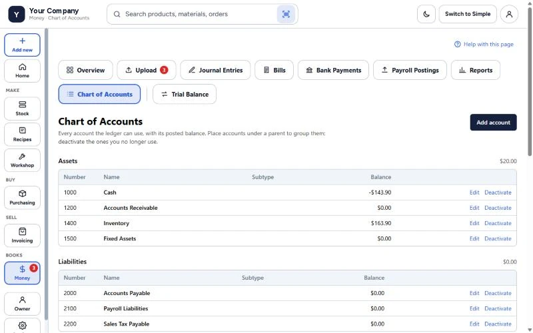The width and height of the screenshot is (533, 333).
Task: Deactivate the Fixed Assets account
Action: point(498,238)
